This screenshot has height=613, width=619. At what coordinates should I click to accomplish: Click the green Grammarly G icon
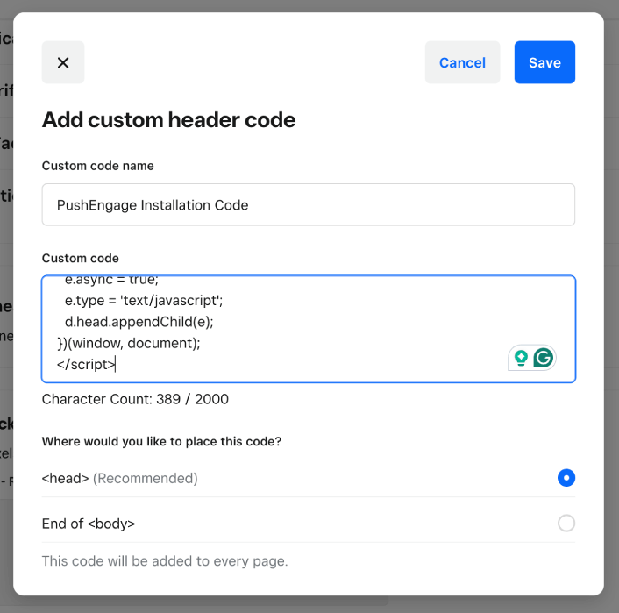[x=544, y=358]
